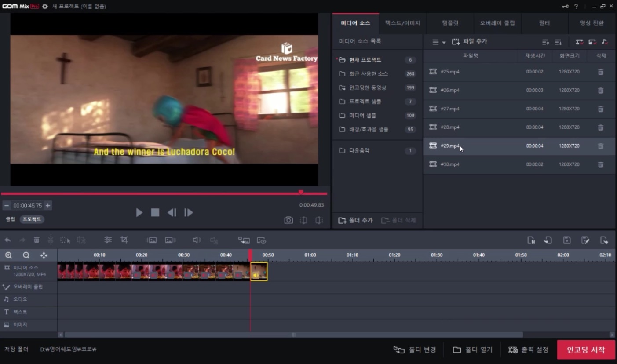Viewport: 617px width, 364px height.
Task: Step to previous frame
Action: tap(172, 213)
